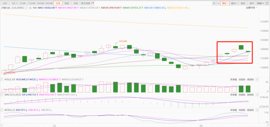Switch to the 5分钟 period tab
The height and width of the screenshot is (127, 270).
(23, 3)
